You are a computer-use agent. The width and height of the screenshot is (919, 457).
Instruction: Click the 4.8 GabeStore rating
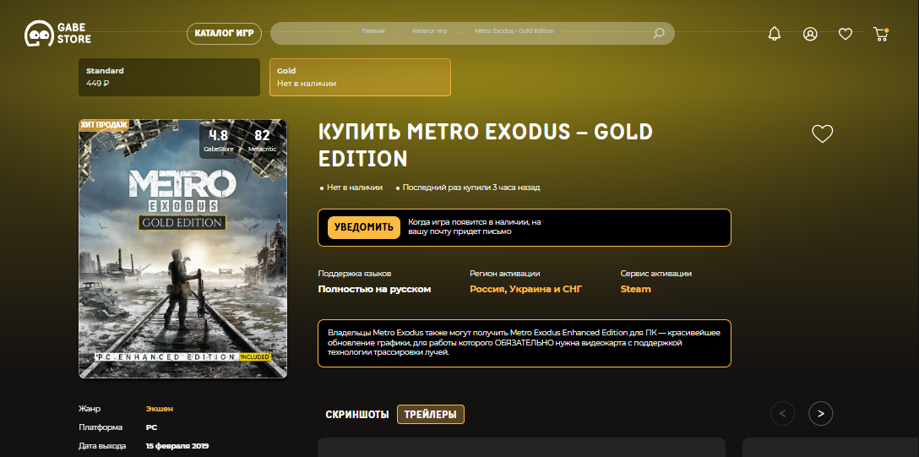[x=218, y=140]
